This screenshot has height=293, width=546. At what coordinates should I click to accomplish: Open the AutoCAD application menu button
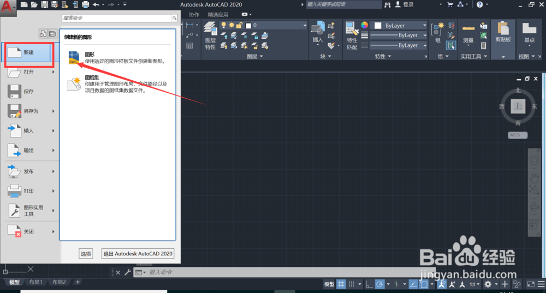[x=7, y=7]
